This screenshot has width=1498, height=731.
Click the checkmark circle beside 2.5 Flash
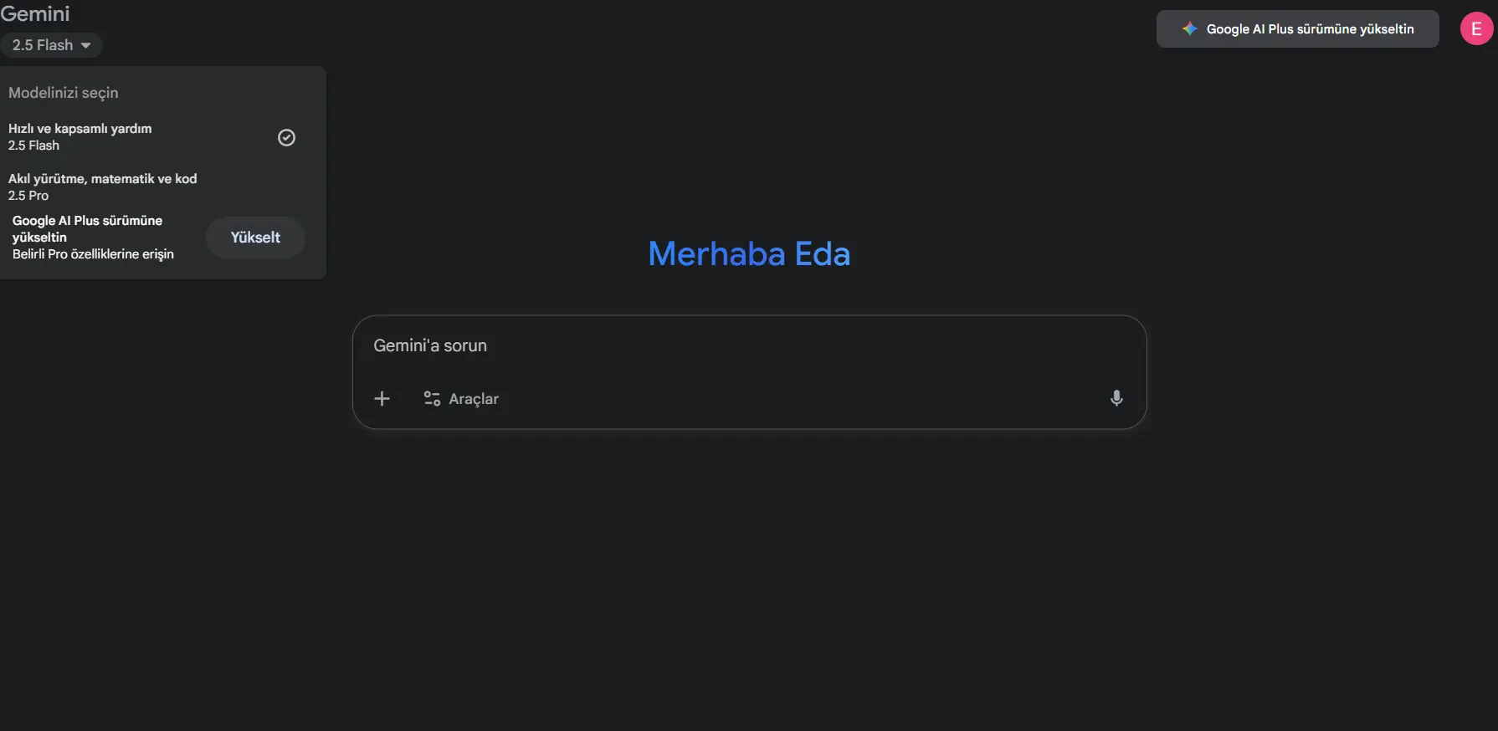tap(286, 137)
